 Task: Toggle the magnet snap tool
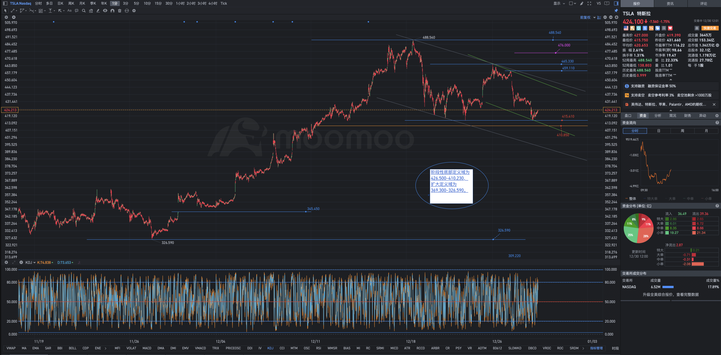[112, 11]
